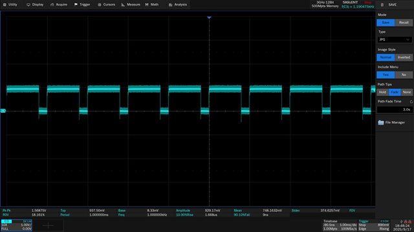Open the Trigger menu

click(x=82, y=5)
